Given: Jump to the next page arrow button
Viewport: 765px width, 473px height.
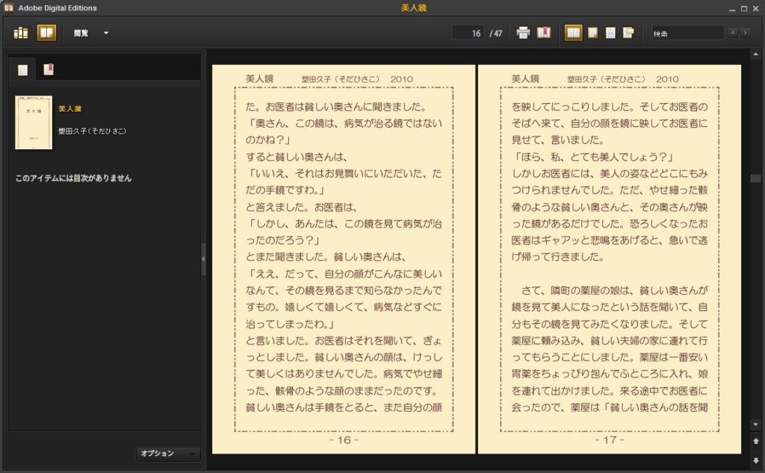Looking at the screenshot, I should point(756,460).
